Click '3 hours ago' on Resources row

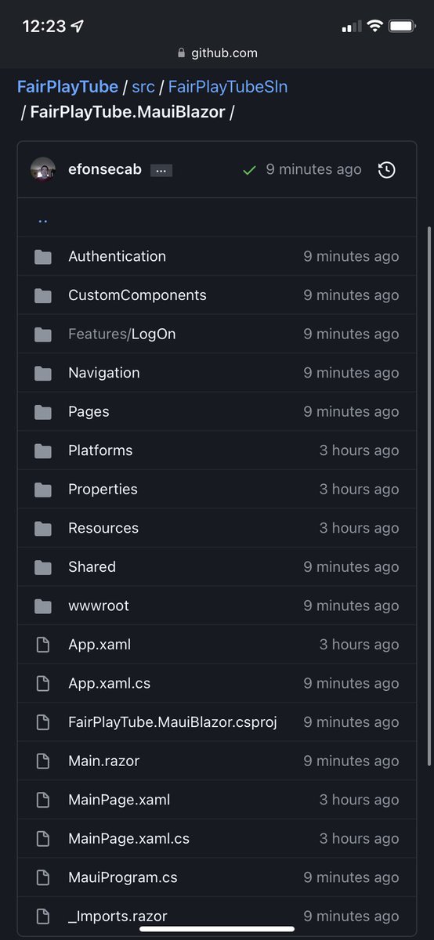tap(359, 528)
